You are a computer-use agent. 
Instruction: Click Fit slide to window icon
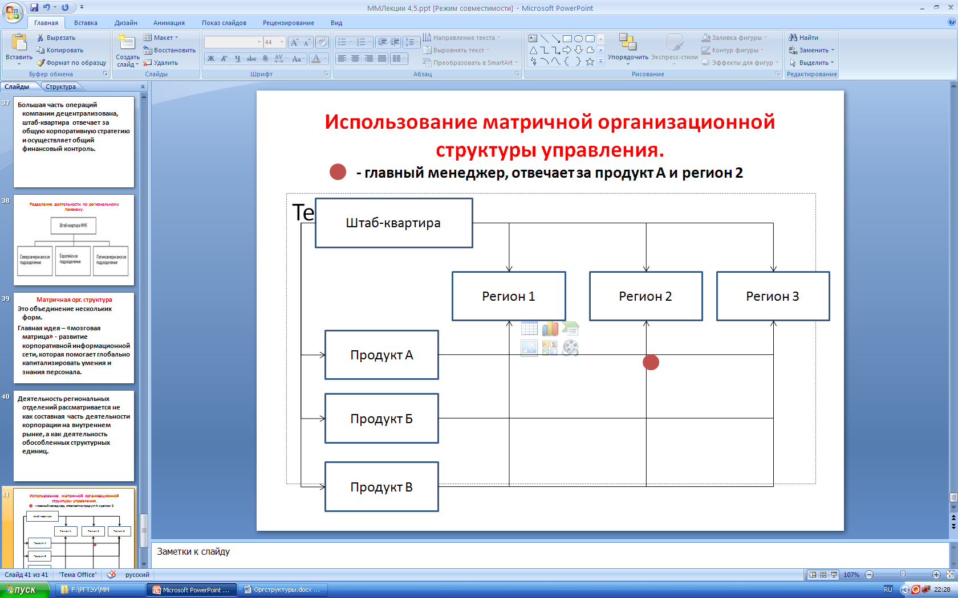pyautogui.click(x=950, y=575)
